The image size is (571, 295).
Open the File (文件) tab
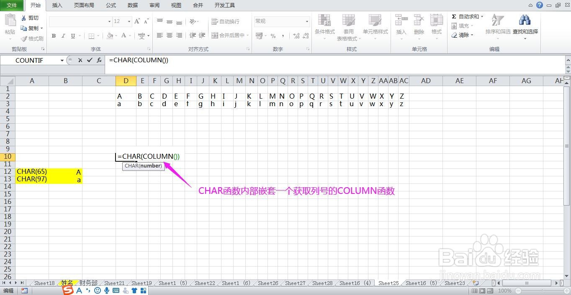[x=12, y=5]
